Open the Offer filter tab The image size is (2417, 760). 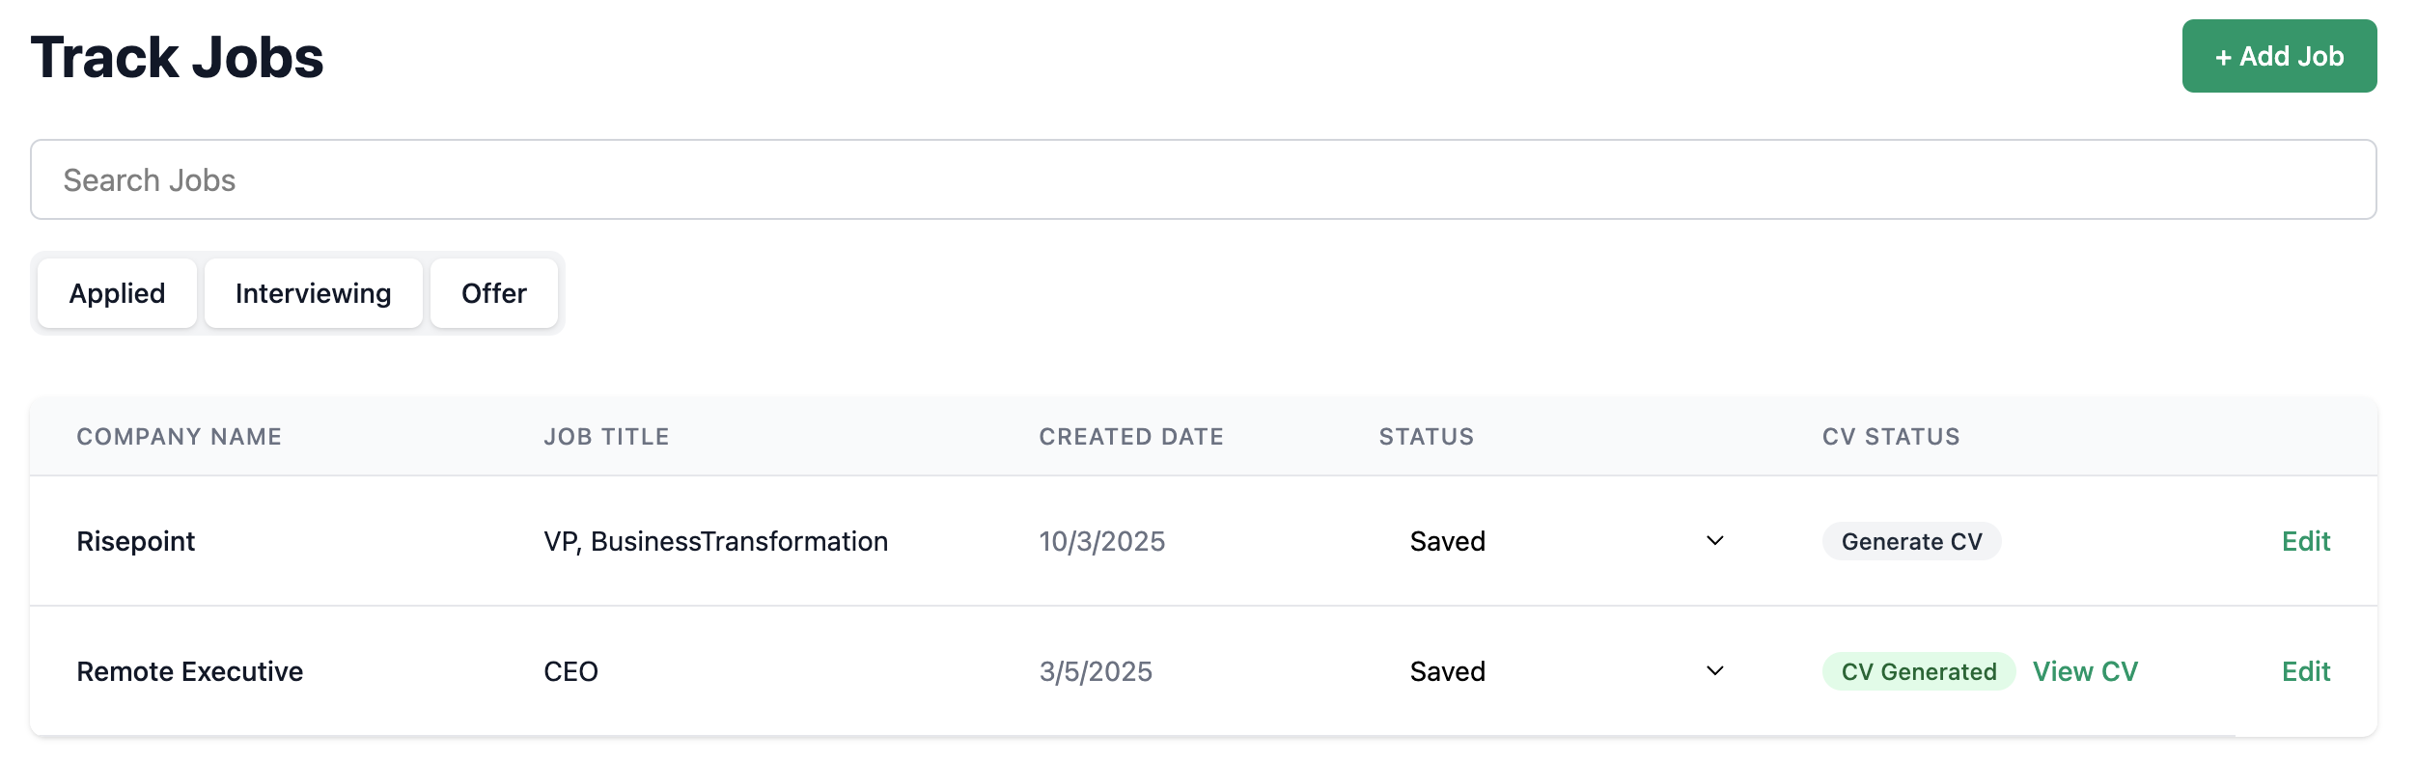click(x=493, y=293)
